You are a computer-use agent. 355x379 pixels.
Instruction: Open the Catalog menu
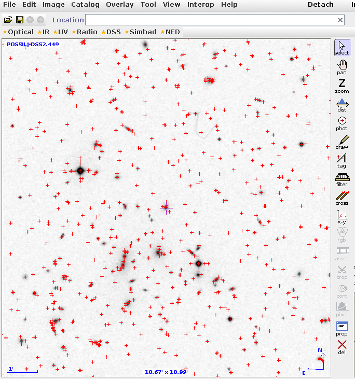(85, 5)
